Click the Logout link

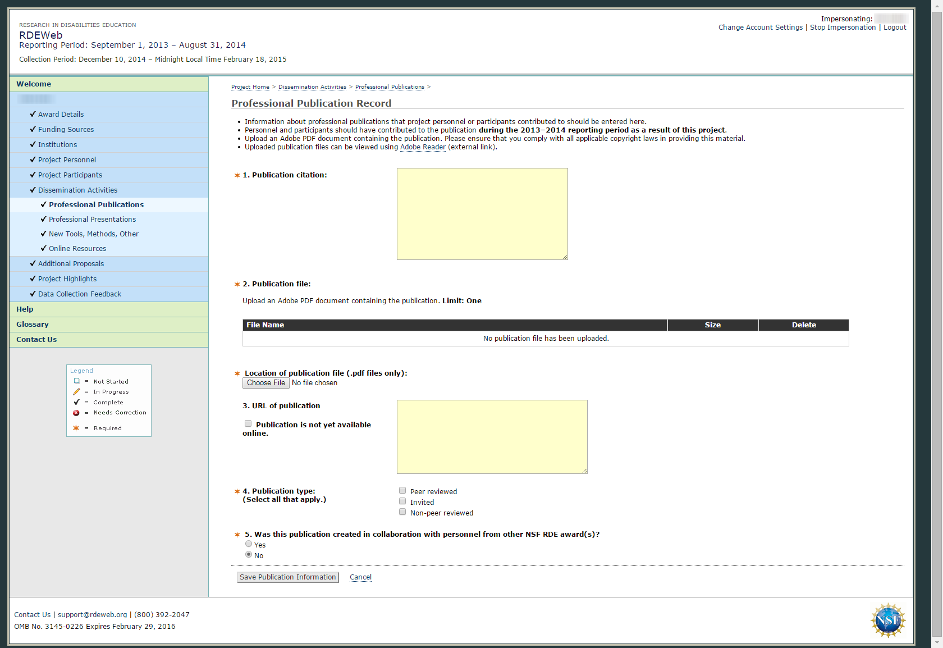(x=895, y=28)
